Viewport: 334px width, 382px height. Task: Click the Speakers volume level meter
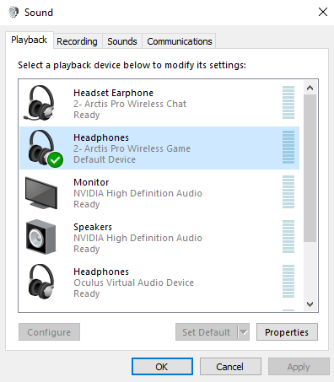tap(288, 237)
